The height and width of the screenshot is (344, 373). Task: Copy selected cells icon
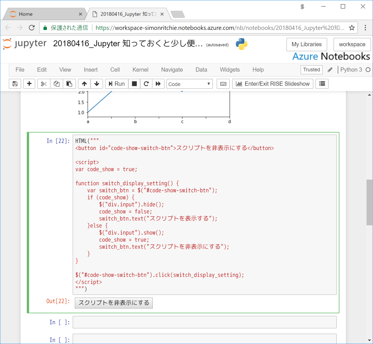pyautogui.click(x=56, y=84)
